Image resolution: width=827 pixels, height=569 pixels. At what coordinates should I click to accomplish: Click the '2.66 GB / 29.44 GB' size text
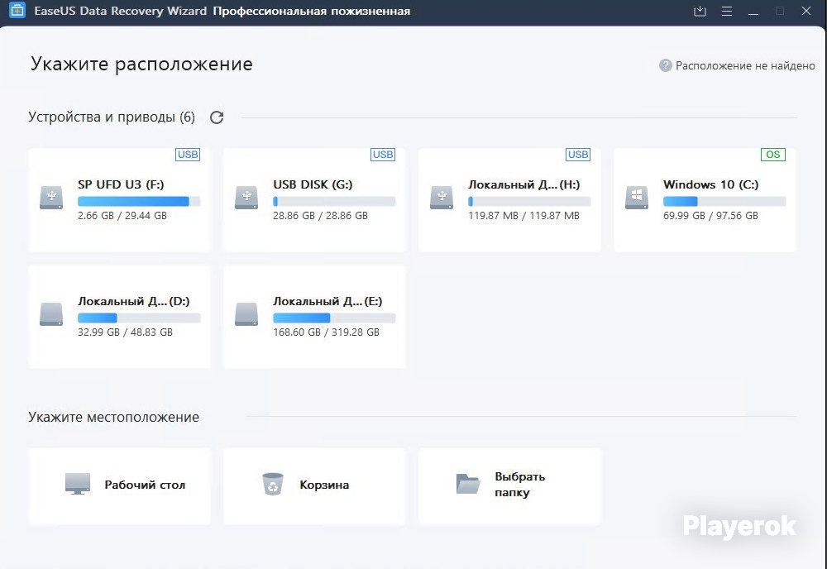(x=122, y=216)
